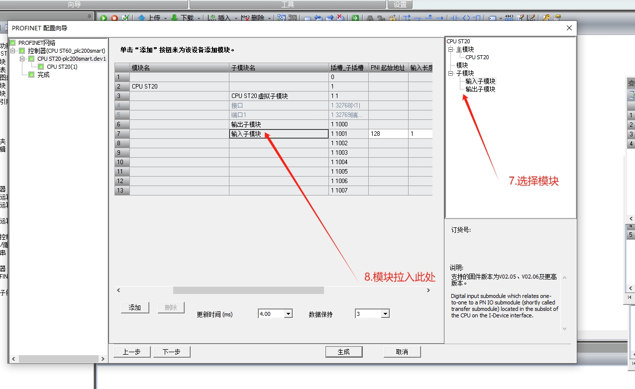Click the red Stop PLC toolbar icon
The width and height of the screenshot is (635, 389).
point(114,18)
